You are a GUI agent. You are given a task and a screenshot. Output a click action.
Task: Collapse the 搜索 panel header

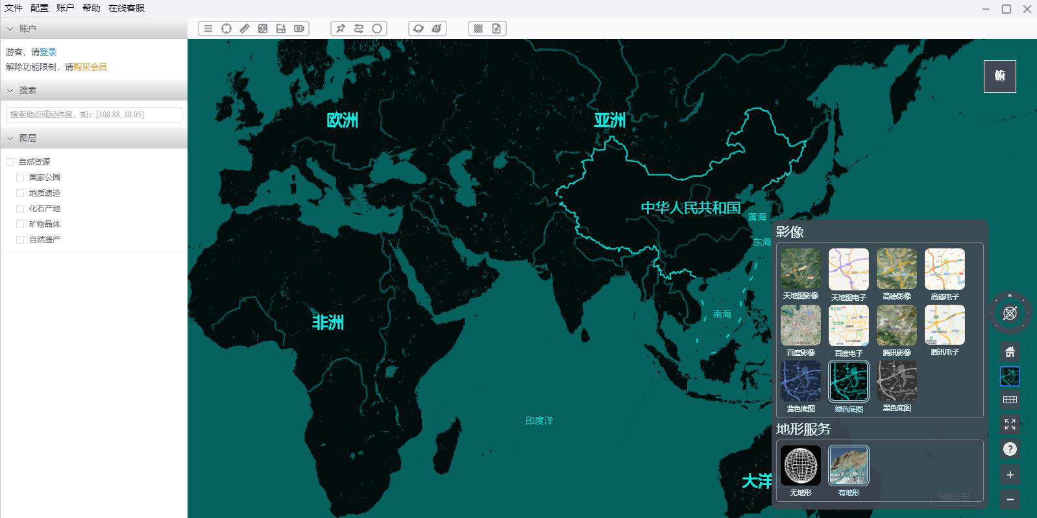(10, 90)
